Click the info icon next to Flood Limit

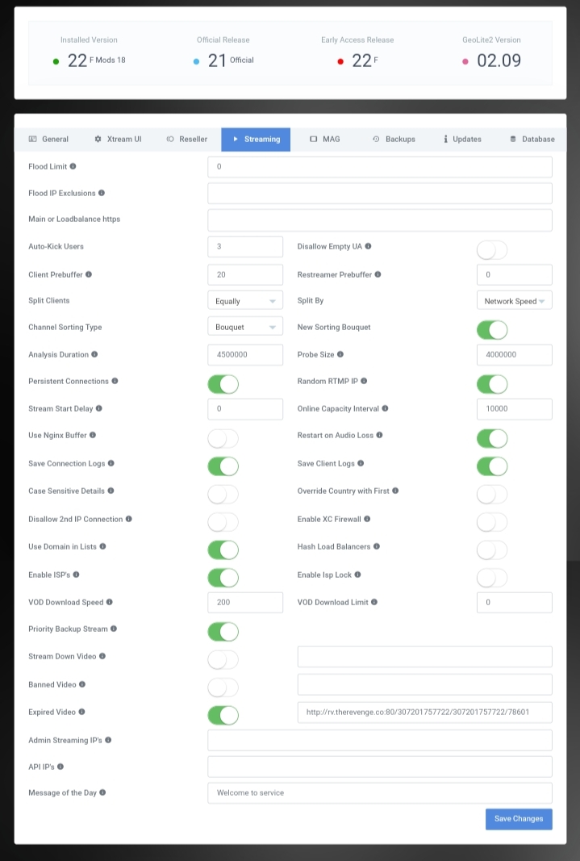point(73,166)
